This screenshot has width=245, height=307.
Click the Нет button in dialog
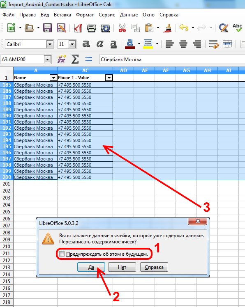point(122,267)
